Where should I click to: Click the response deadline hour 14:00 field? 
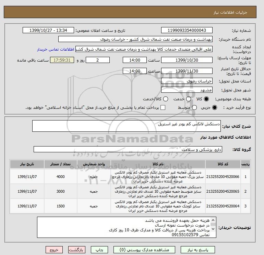[x=135, y=60]
